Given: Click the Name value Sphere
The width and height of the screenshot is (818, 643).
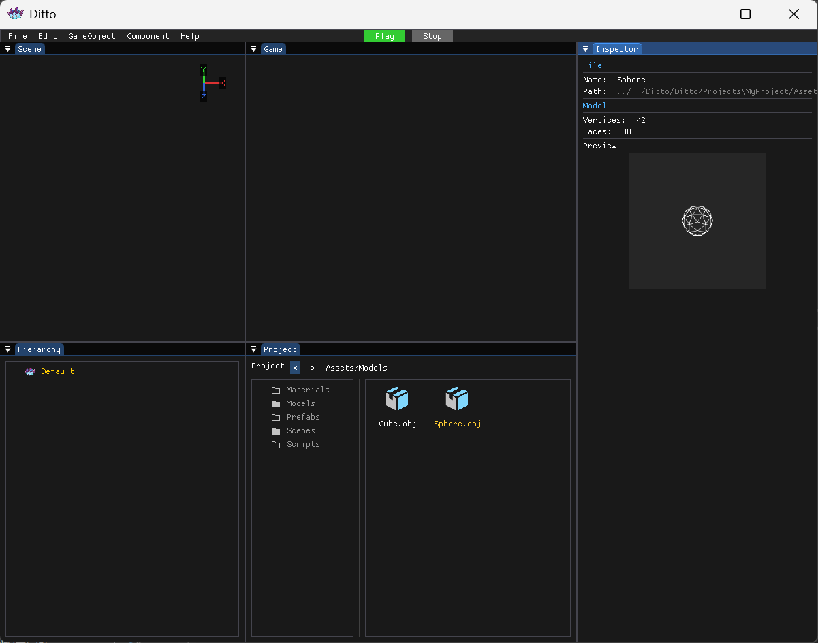Looking at the screenshot, I should pyautogui.click(x=631, y=80).
